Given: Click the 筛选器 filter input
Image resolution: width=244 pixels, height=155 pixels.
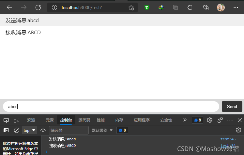Looking at the screenshot, I should (69, 130).
